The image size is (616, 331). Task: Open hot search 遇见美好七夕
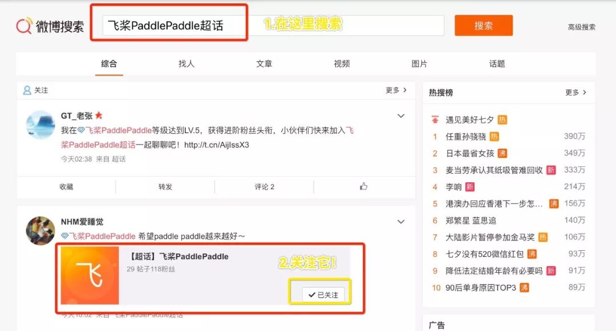[469, 120]
